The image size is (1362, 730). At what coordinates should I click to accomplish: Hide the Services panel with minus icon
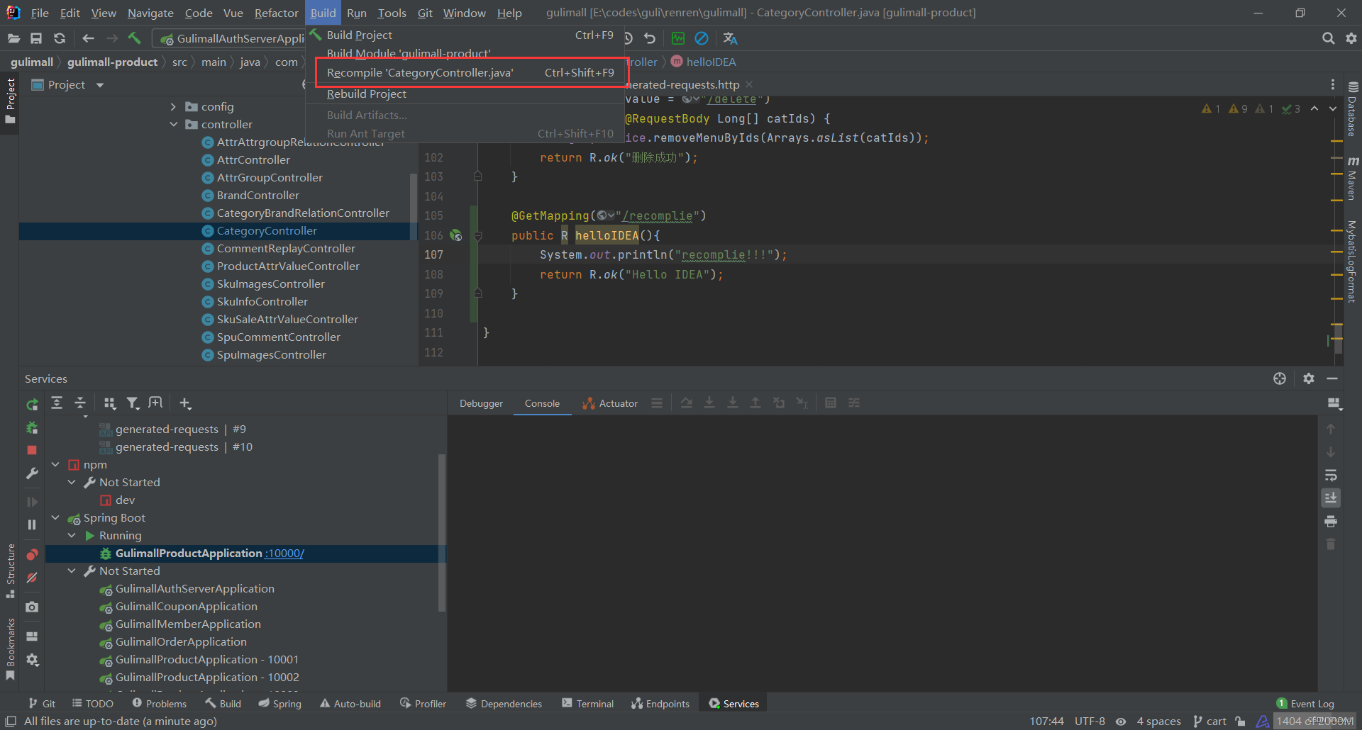click(x=1332, y=378)
